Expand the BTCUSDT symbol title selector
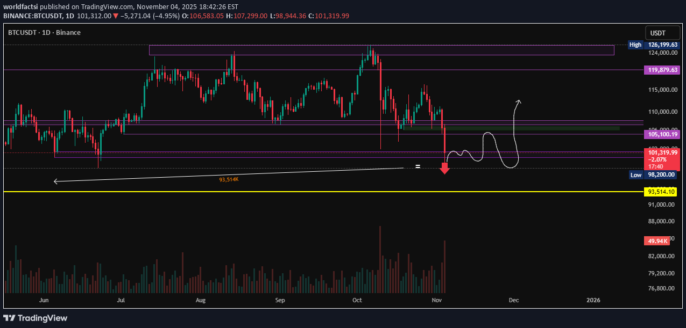The width and height of the screenshot is (686, 328). tap(20, 32)
